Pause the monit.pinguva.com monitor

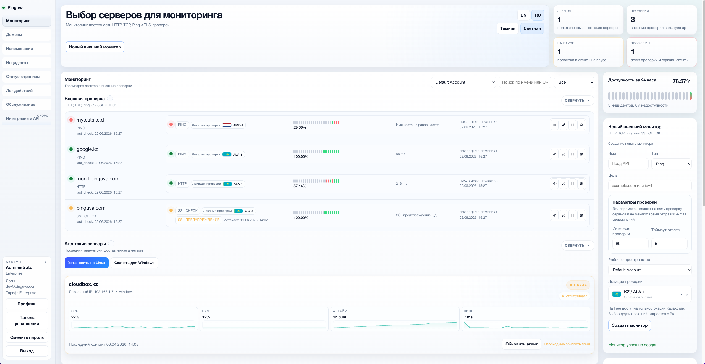[572, 183]
